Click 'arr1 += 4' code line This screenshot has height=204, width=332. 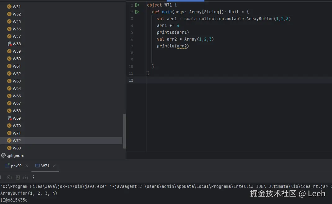168,26
